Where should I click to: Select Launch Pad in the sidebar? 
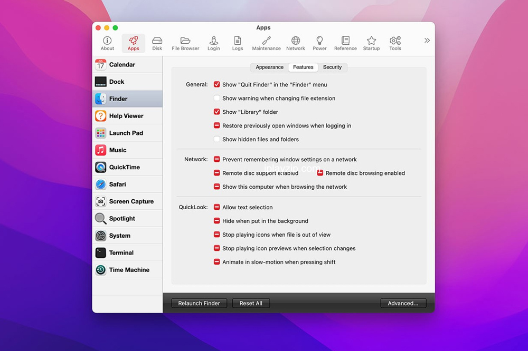pyautogui.click(x=127, y=133)
